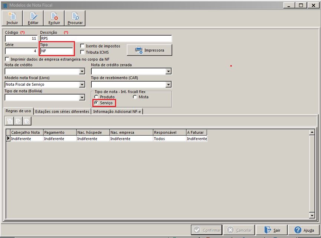Maximize the Modelos de Nota Fiscal window
This screenshot has height=238, width=321.
301,5
